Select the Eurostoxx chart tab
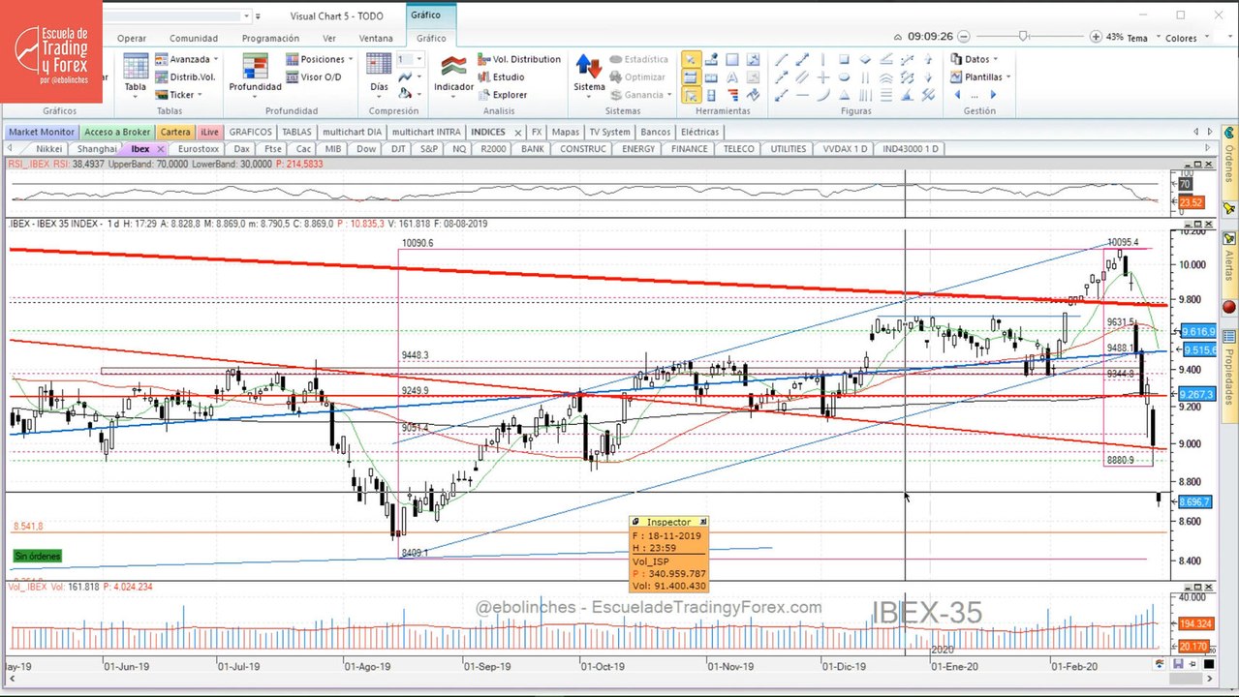1239x697 pixels. pyautogui.click(x=198, y=149)
